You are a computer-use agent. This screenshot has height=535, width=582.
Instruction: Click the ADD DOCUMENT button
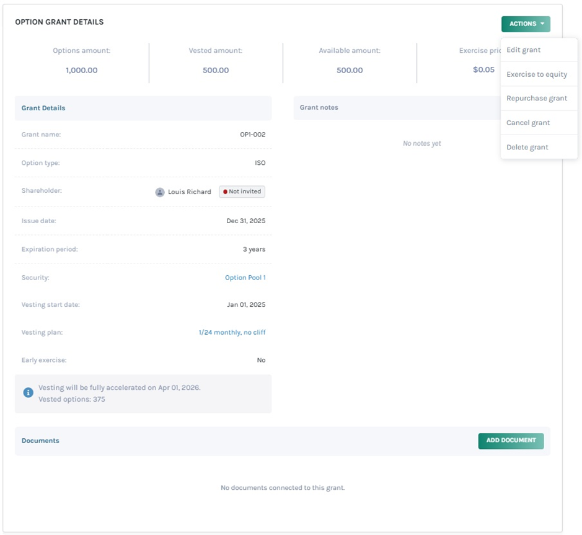(511, 441)
